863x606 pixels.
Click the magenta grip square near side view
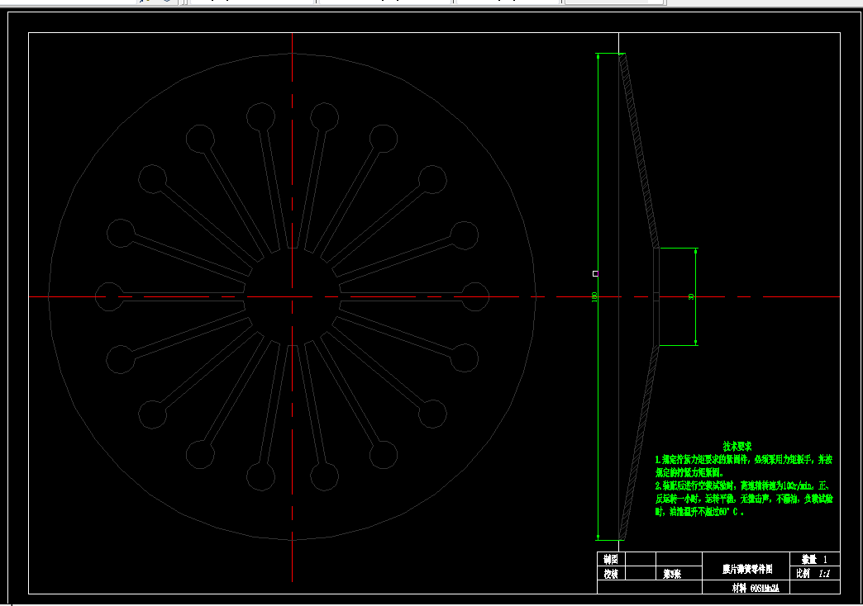595,273
